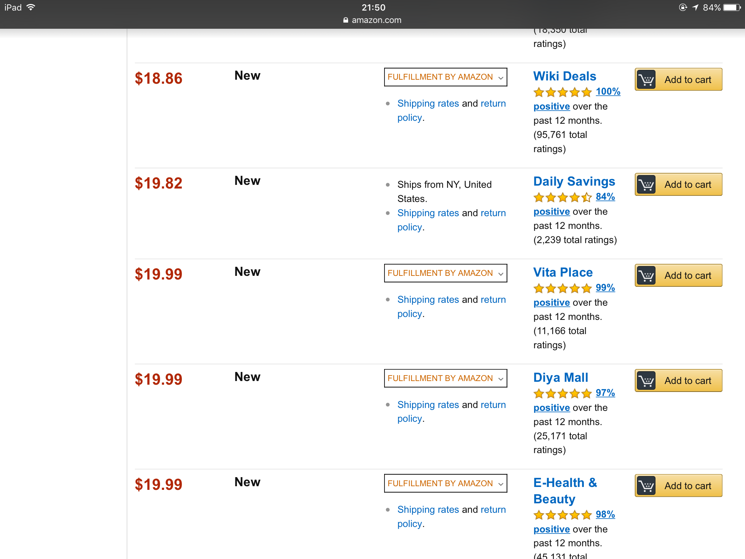The height and width of the screenshot is (559, 745).
Task: Expand Fulfillment by Amazon for $18.86 offer
Action: click(x=445, y=77)
